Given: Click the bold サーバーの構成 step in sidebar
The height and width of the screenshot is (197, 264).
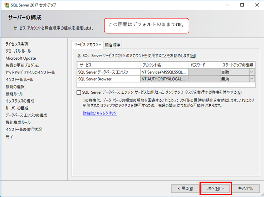Looking at the screenshot, I should [17, 108].
